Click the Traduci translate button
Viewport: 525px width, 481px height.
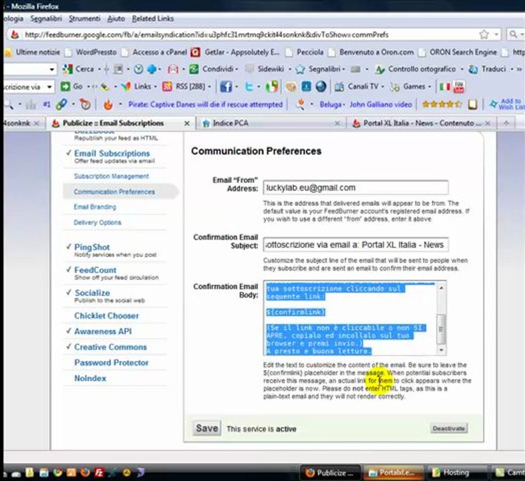tap(487, 69)
